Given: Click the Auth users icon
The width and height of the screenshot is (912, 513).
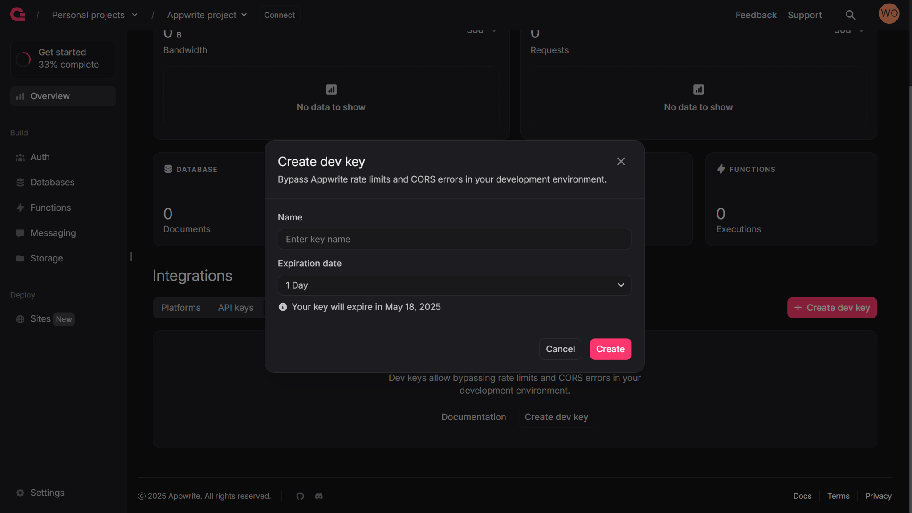Looking at the screenshot, I should (x=20, y=157).
